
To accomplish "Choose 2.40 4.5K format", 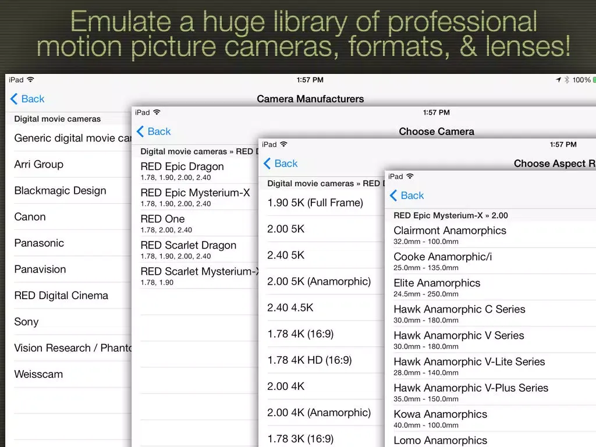I will tap(290, 307).
